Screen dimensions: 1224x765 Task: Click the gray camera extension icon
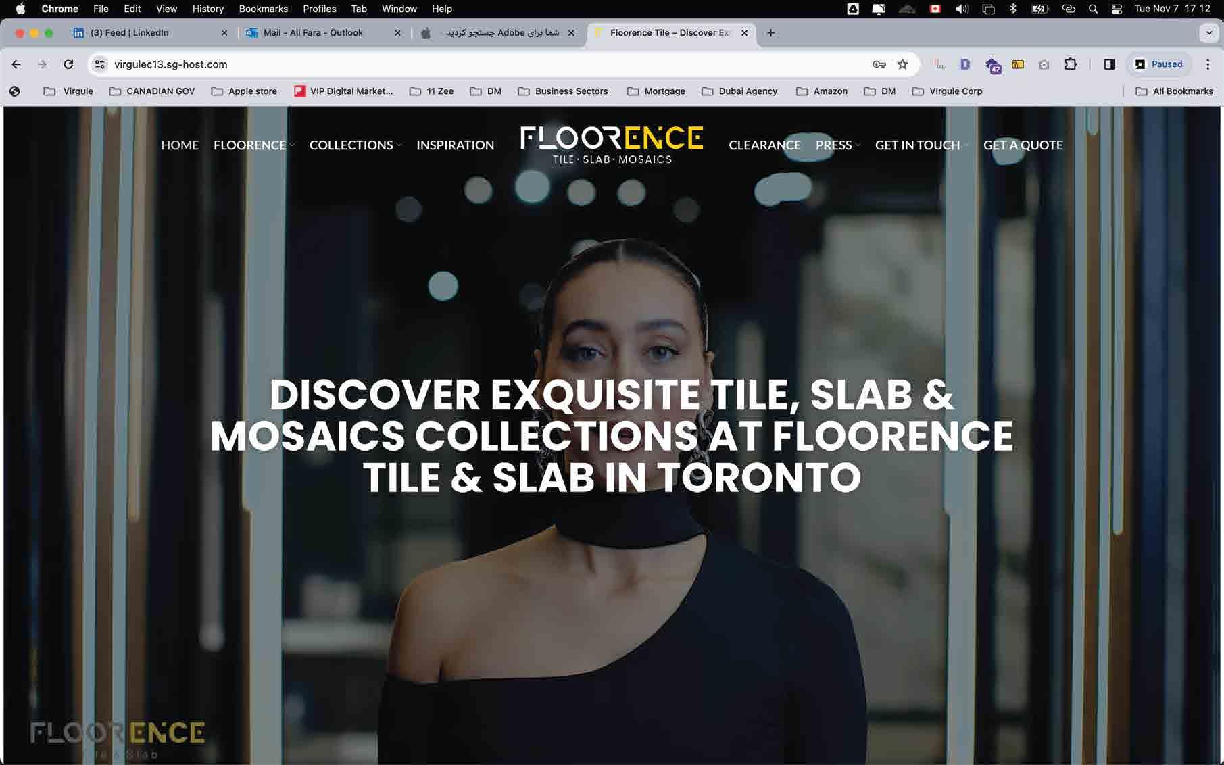click(x=1044, y=64)
